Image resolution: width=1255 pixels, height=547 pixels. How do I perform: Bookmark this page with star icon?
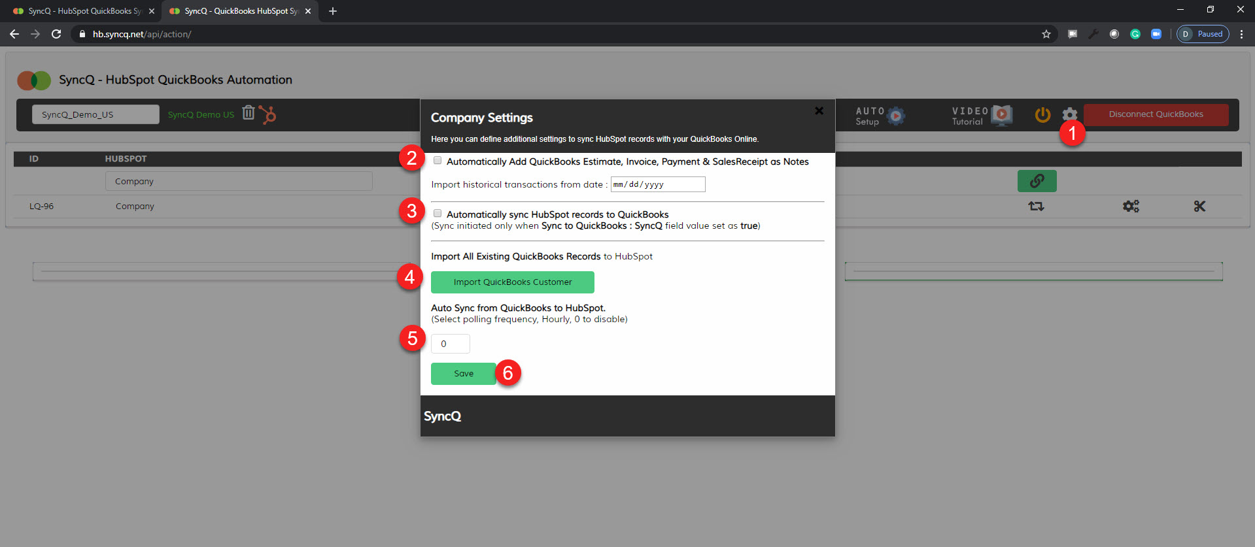1046,34
